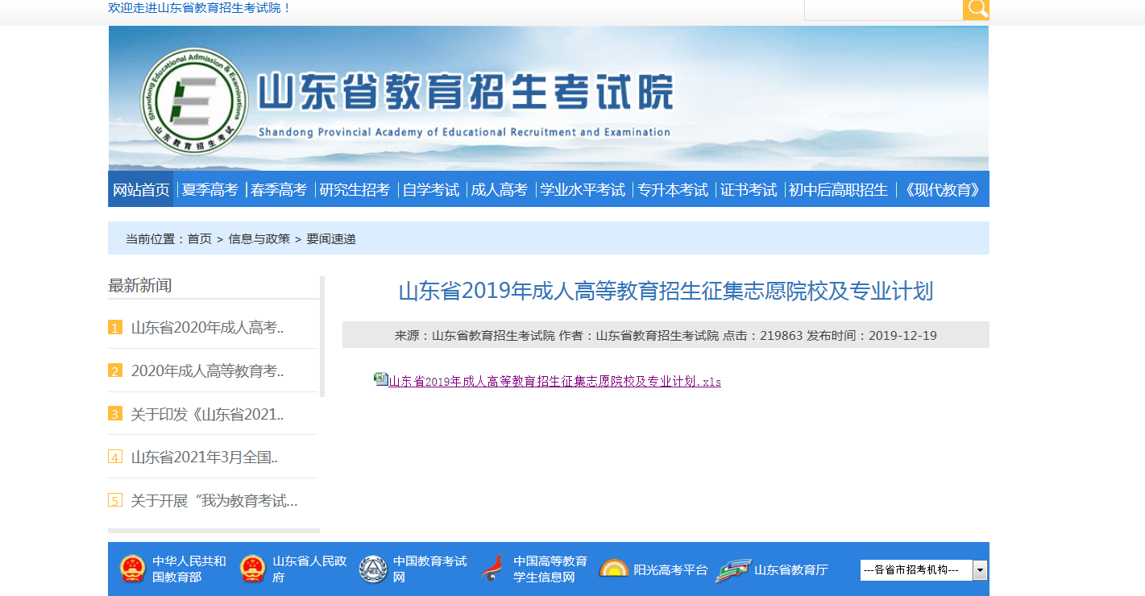Click 信息与政策 in the breadcrumb

click(x=259, y=238)
